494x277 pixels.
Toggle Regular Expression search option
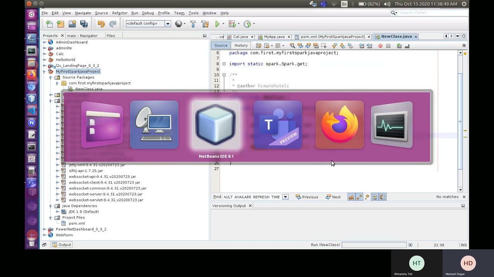[367, 197]
